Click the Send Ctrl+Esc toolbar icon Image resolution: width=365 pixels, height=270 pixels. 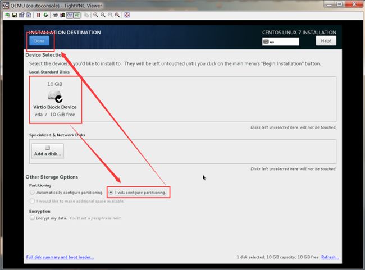coord(62,15)
